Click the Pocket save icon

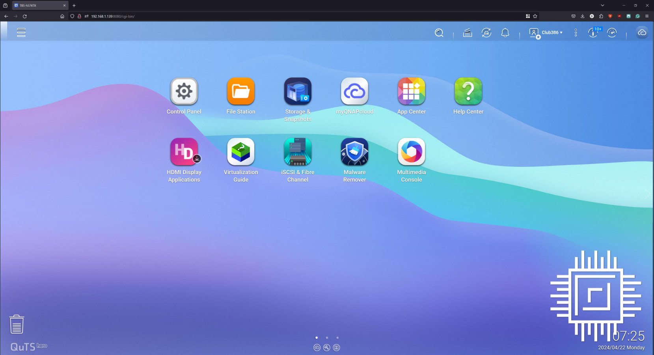click(573, 16)
